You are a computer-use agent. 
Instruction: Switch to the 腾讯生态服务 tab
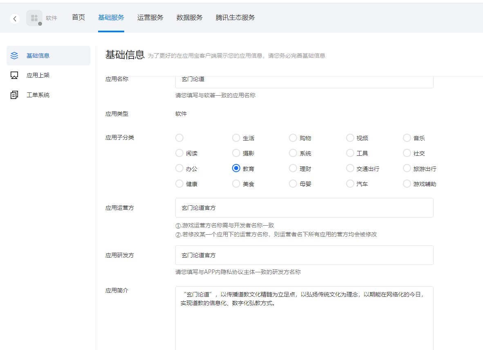(235, 18)
